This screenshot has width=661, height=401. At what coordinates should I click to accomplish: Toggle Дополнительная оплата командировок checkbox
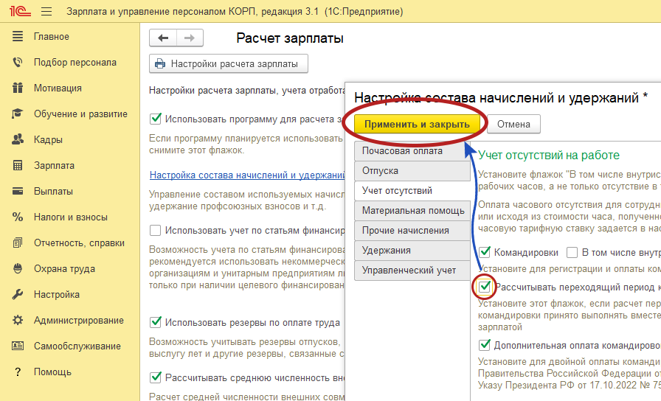(x=485, y=344)
